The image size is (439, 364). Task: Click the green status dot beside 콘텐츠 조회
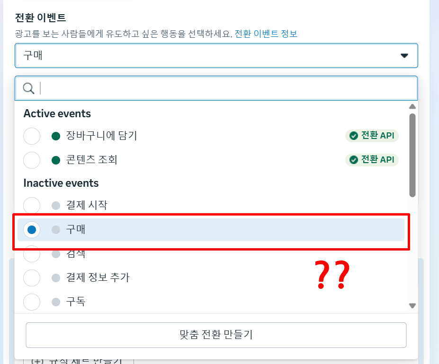pyautogui.click(x=56, y=160)
